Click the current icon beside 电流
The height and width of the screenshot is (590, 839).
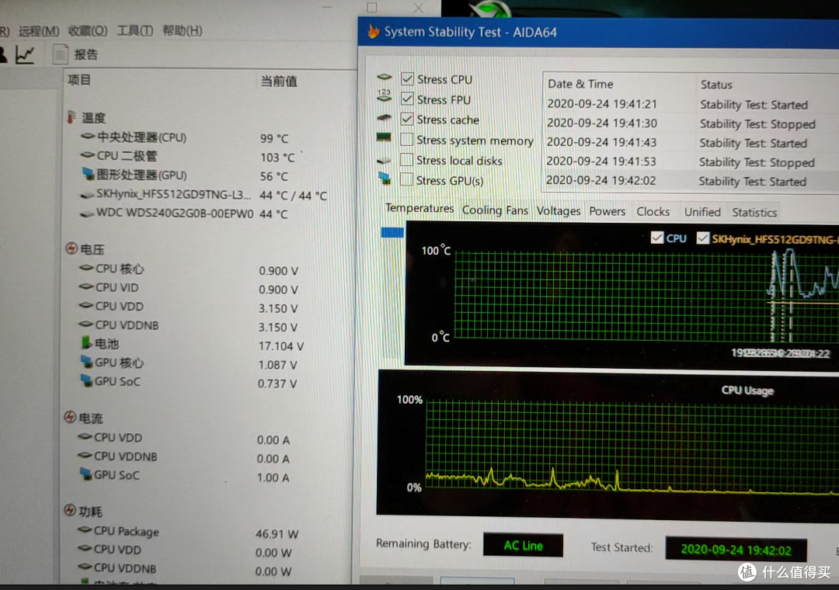70,417
